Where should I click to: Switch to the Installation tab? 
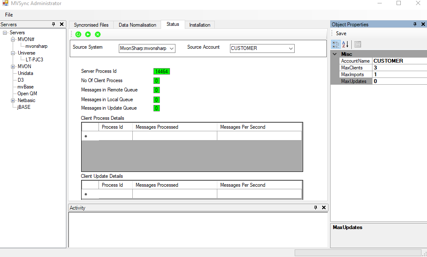[200, 25]
